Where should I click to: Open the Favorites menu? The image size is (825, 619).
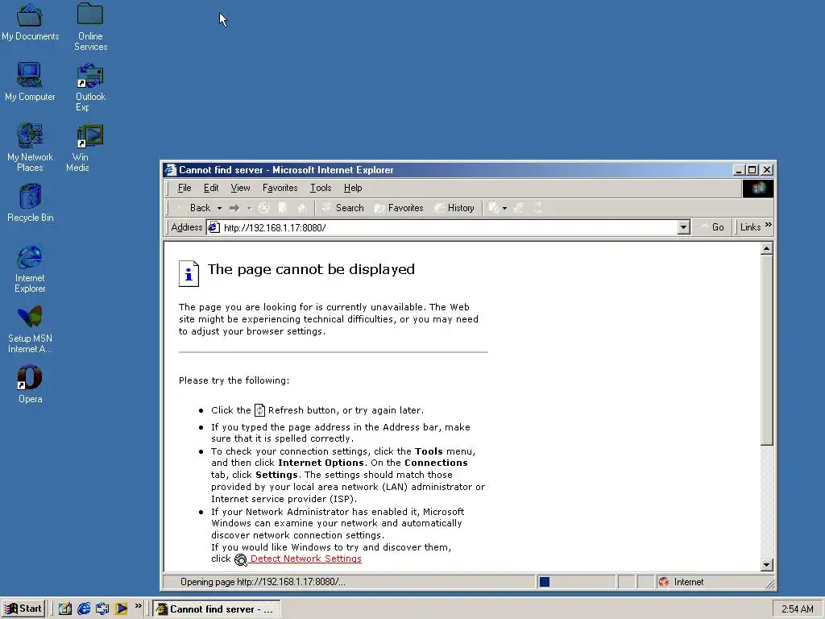pyautogui.click(x=280, y=188)
